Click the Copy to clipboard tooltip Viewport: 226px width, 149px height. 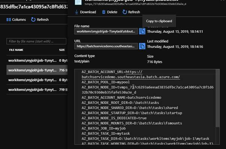coord(159,21)
